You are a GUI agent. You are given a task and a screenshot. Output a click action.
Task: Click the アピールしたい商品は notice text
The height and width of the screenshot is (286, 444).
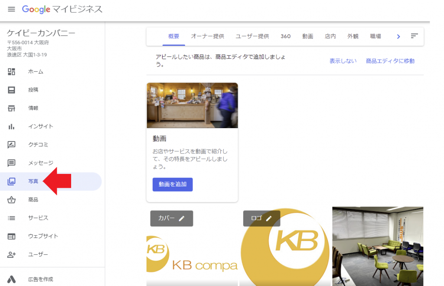pyautogui.click(x=221, y=61)
